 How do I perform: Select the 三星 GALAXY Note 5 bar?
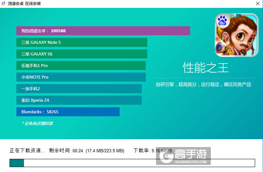(x=82, y=42)
